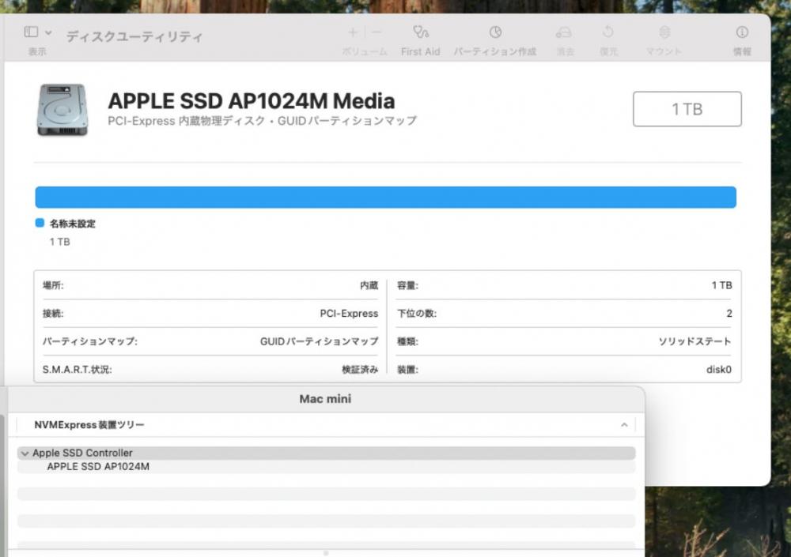791x557 pixels.
Task: Run First Aid stethoscope tool
Action: click(x=420, y=32)
